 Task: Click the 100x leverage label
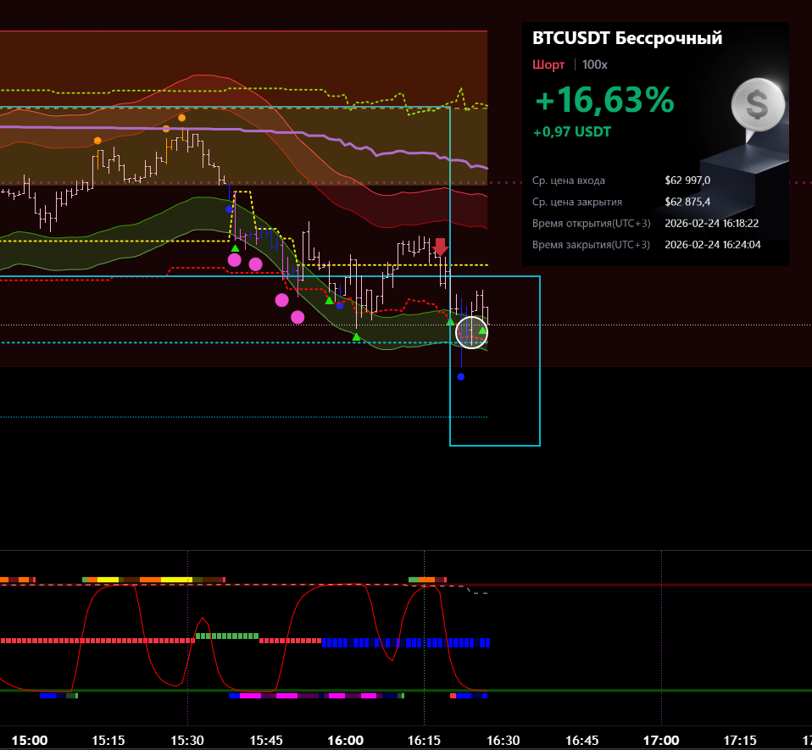coord(595,64)
